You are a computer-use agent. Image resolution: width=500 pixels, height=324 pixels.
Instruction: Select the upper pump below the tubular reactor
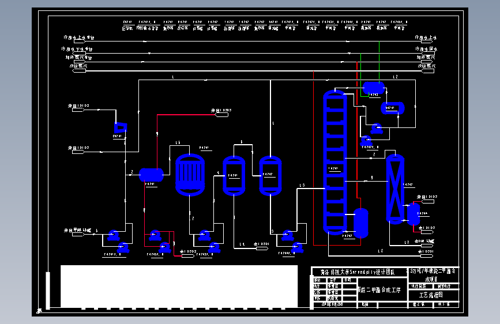click(204, 236)
